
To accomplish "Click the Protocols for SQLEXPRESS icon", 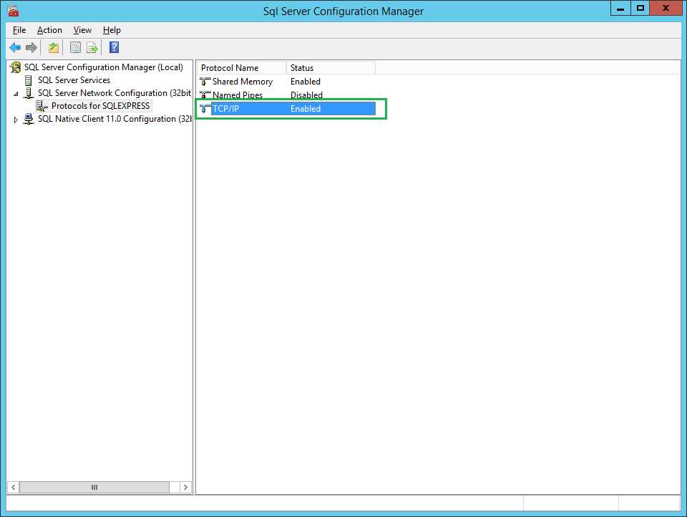I will click(x=42, y=106).
